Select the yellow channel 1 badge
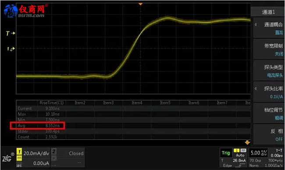The image size is (285, 170). click(x=19, y=151)
